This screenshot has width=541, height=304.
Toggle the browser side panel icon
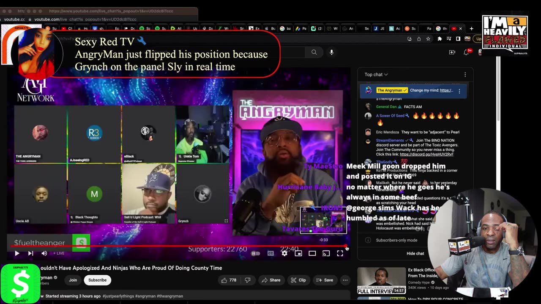(458, 39)
